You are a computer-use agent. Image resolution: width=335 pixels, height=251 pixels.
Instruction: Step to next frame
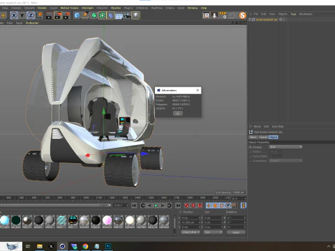(x=163, y=206)
